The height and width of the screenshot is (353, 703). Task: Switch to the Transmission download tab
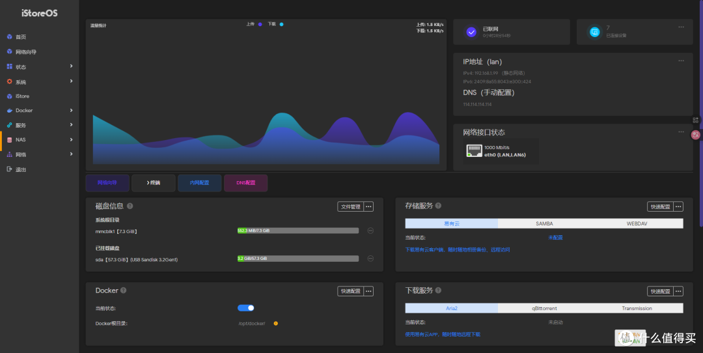[x=637, y=308]
